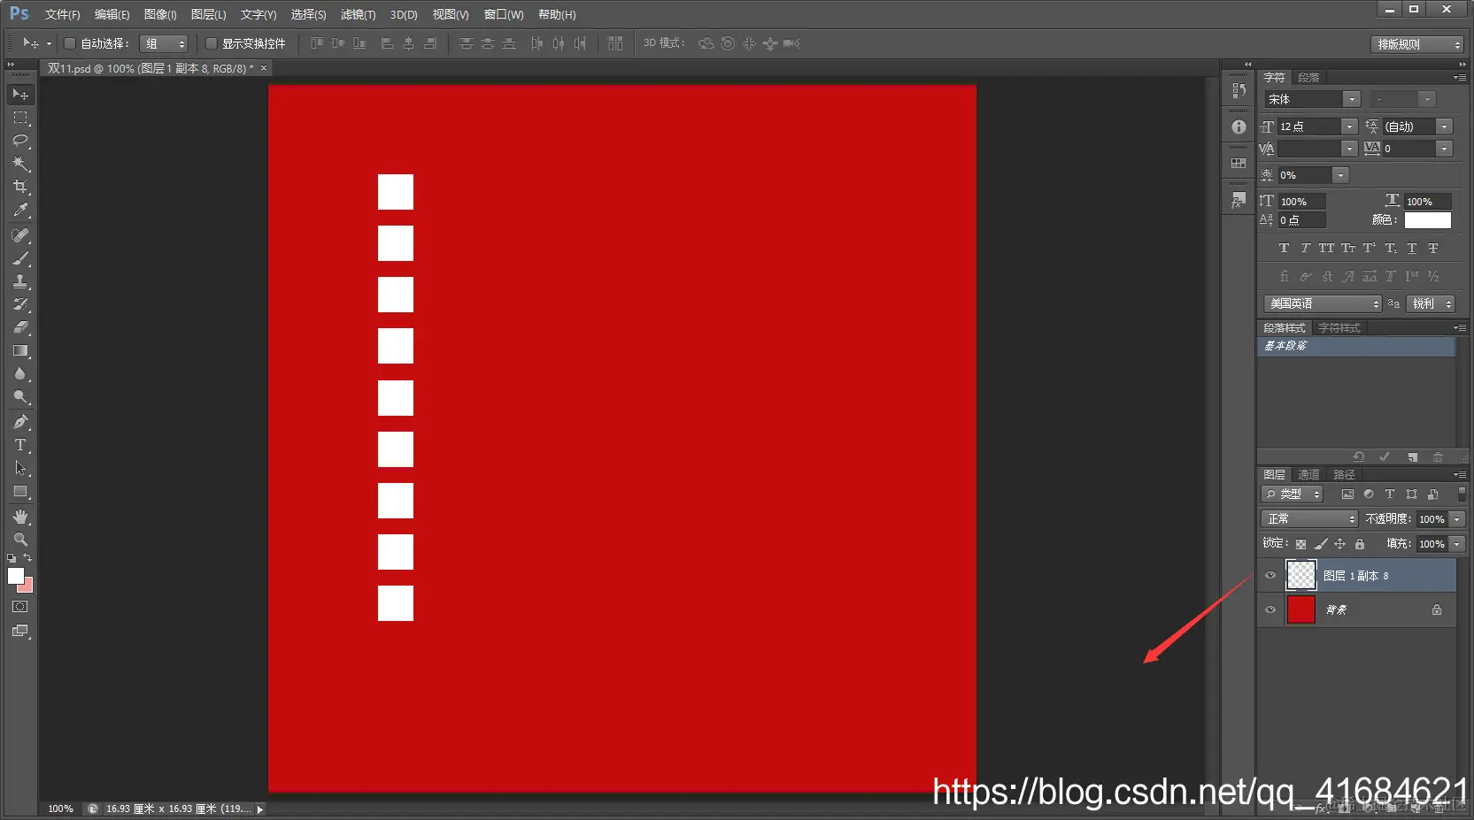Select the Path Selection tool

(x=19, y=468)
